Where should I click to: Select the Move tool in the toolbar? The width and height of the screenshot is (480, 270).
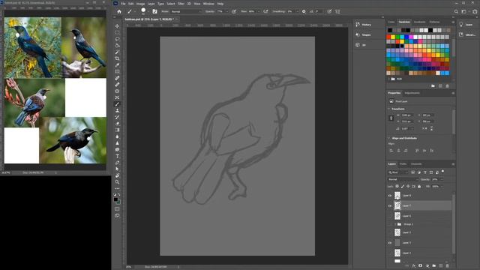(x=117, y=26)
